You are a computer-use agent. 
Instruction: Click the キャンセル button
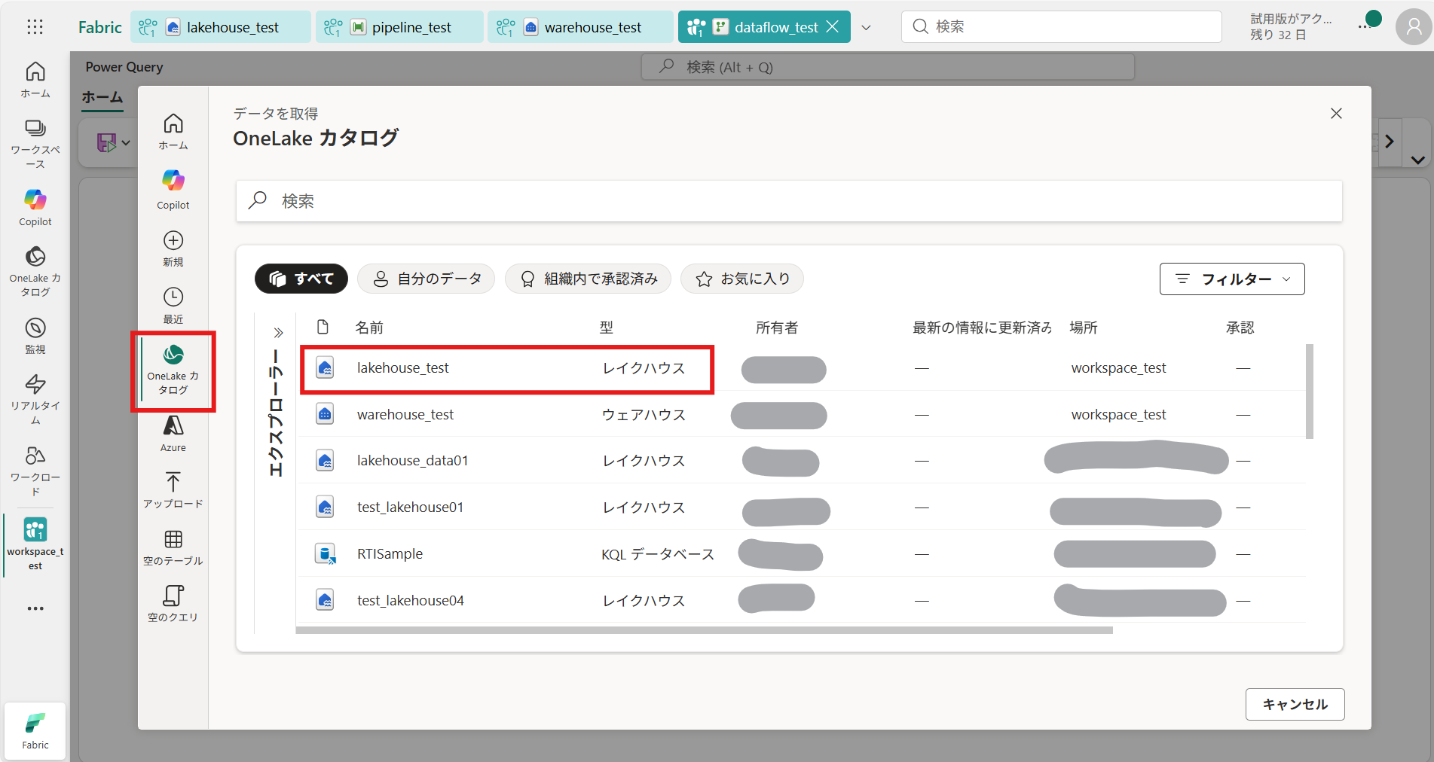coord(1295,704)
